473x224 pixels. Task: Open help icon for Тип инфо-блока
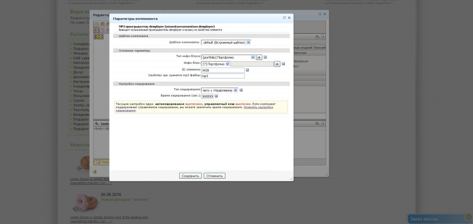[265, 57]
